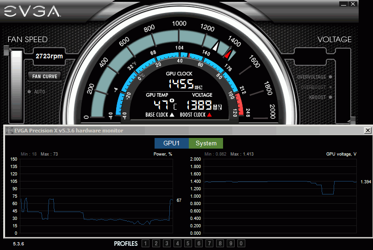Click the hardware monitor title bar icon
373x250 pixels.
10,131
